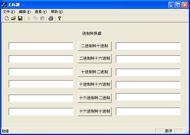Screen dimensions: 190x135
Task: Open About via question mark icon
Action: click(59, 18)
